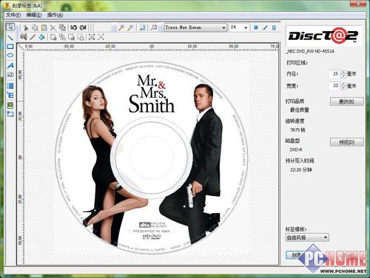Toggle italic text formatting
This screenshot has width=370, height=278.
coord(265,27)
